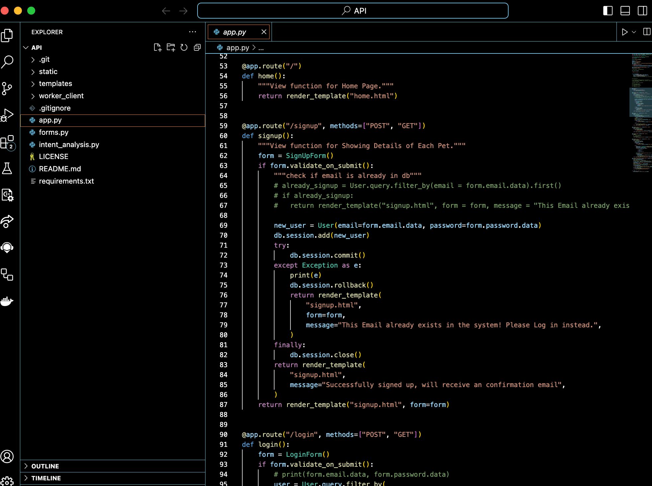Select app.py in the file tree

tap(113, 120)
